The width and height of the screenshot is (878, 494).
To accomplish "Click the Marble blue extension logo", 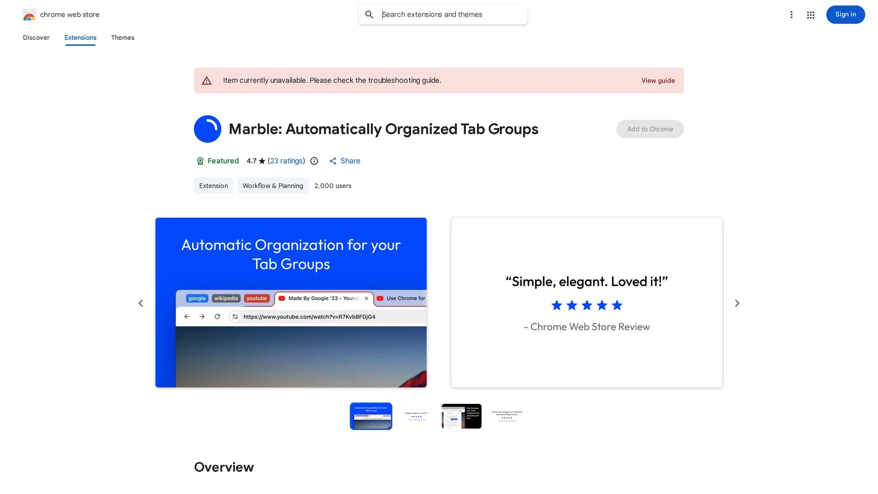I will click(x=208, y=129).
